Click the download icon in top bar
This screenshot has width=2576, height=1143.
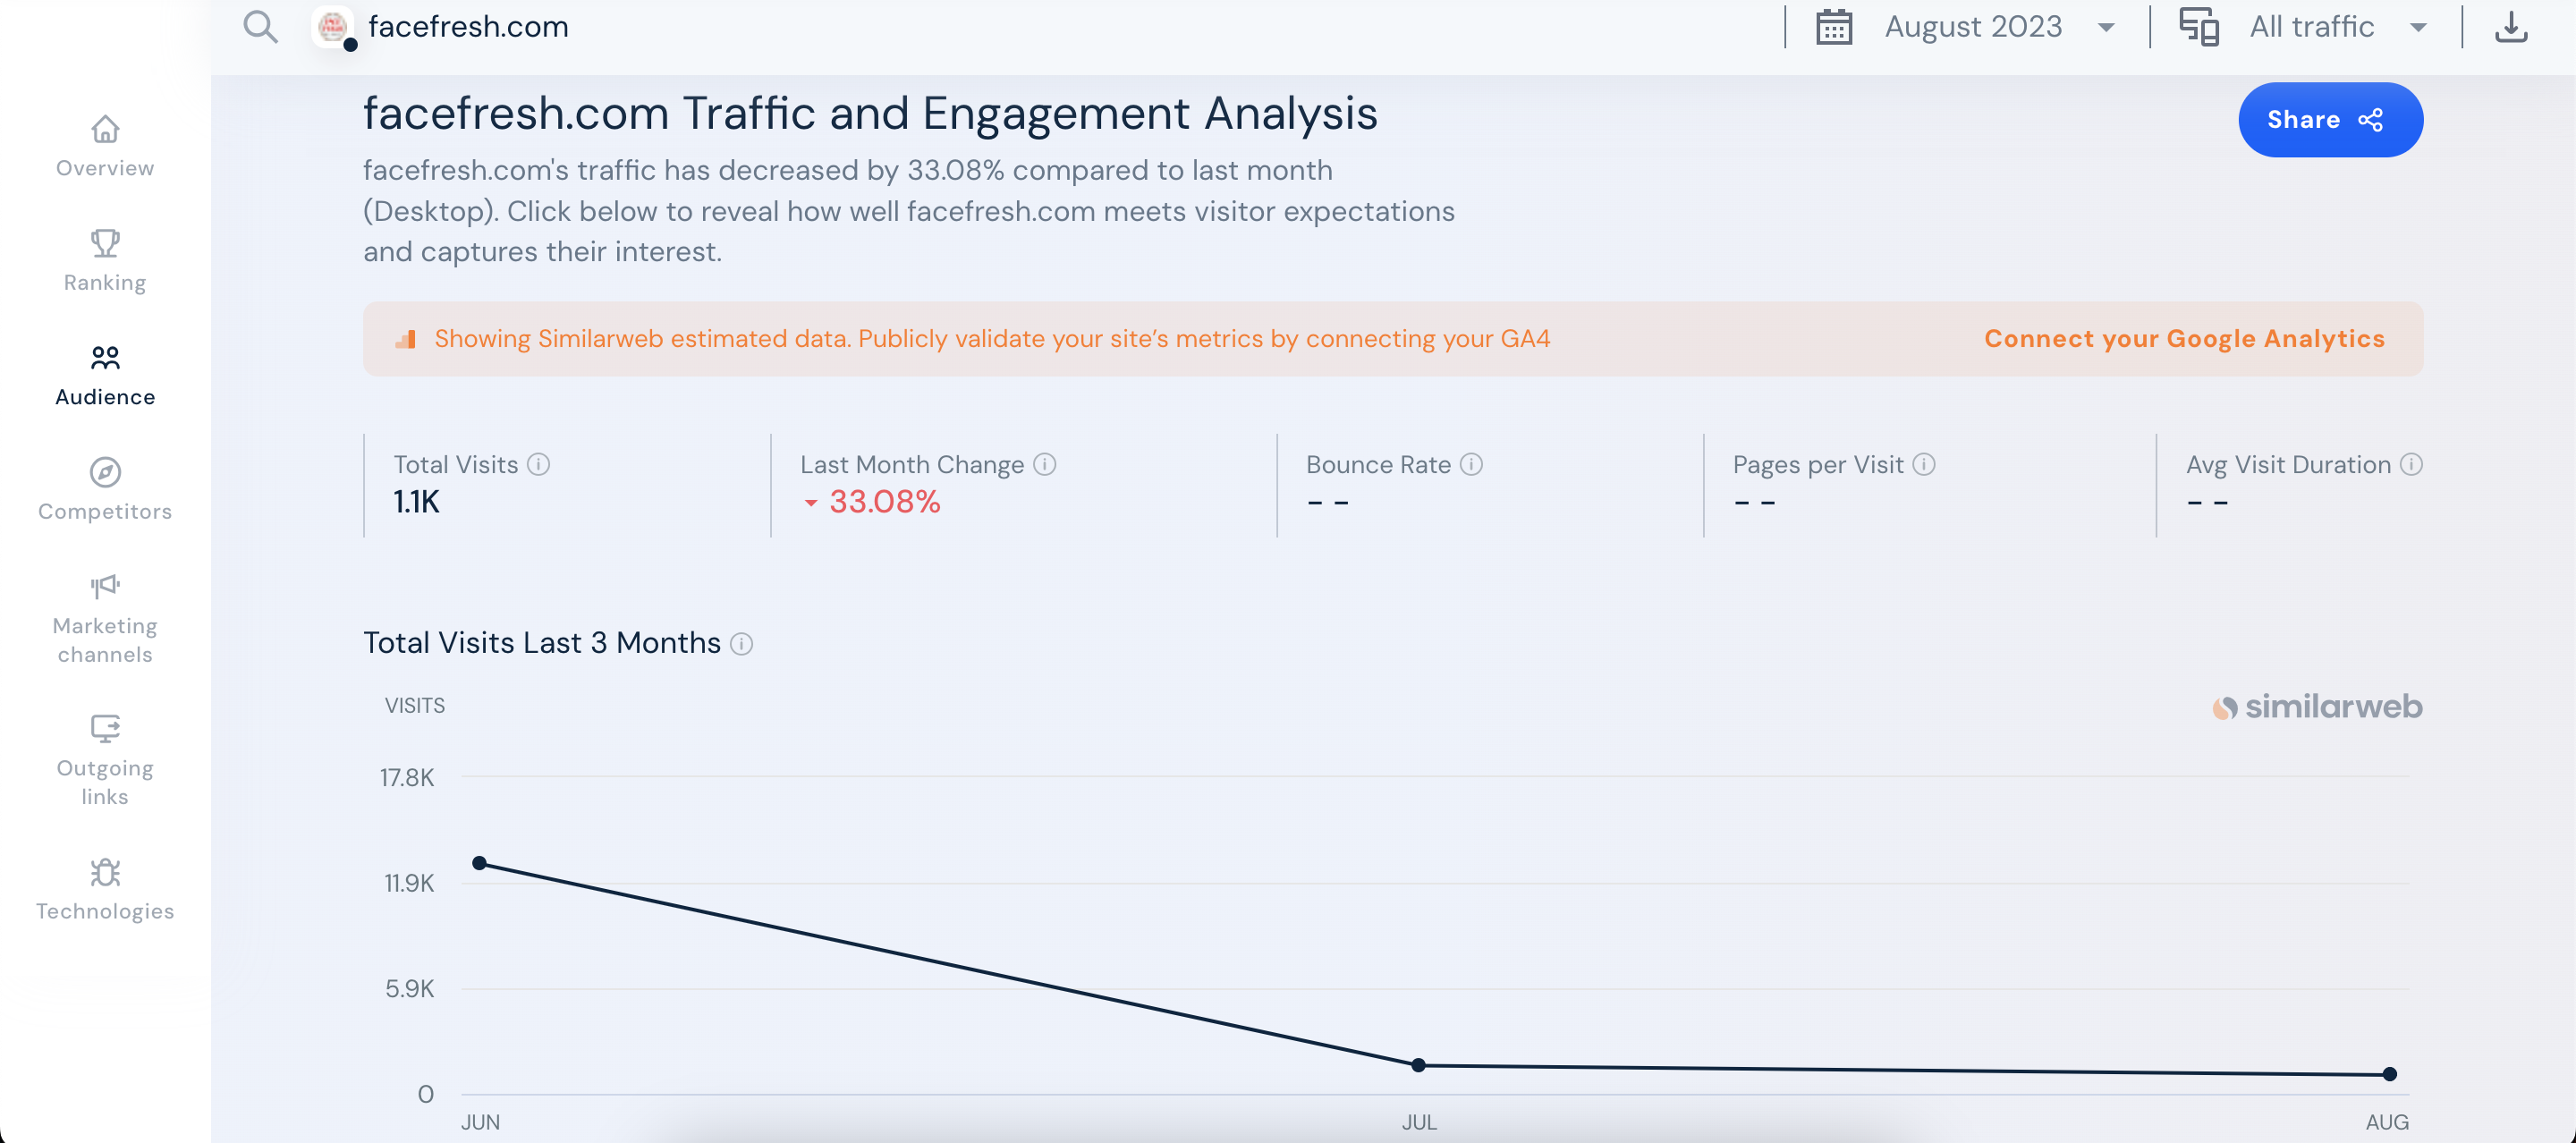[2511, 27]
